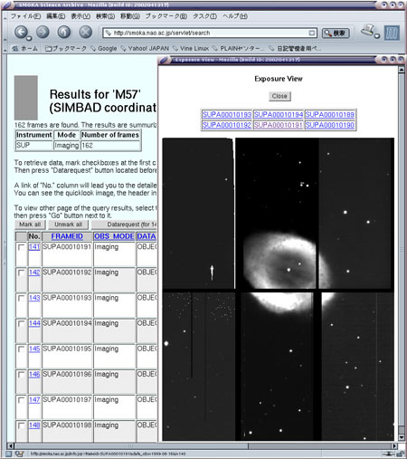Viewport: 407px width, 459px height.
Task: Check the box for frame SUPA00010193
Action: 21,298
